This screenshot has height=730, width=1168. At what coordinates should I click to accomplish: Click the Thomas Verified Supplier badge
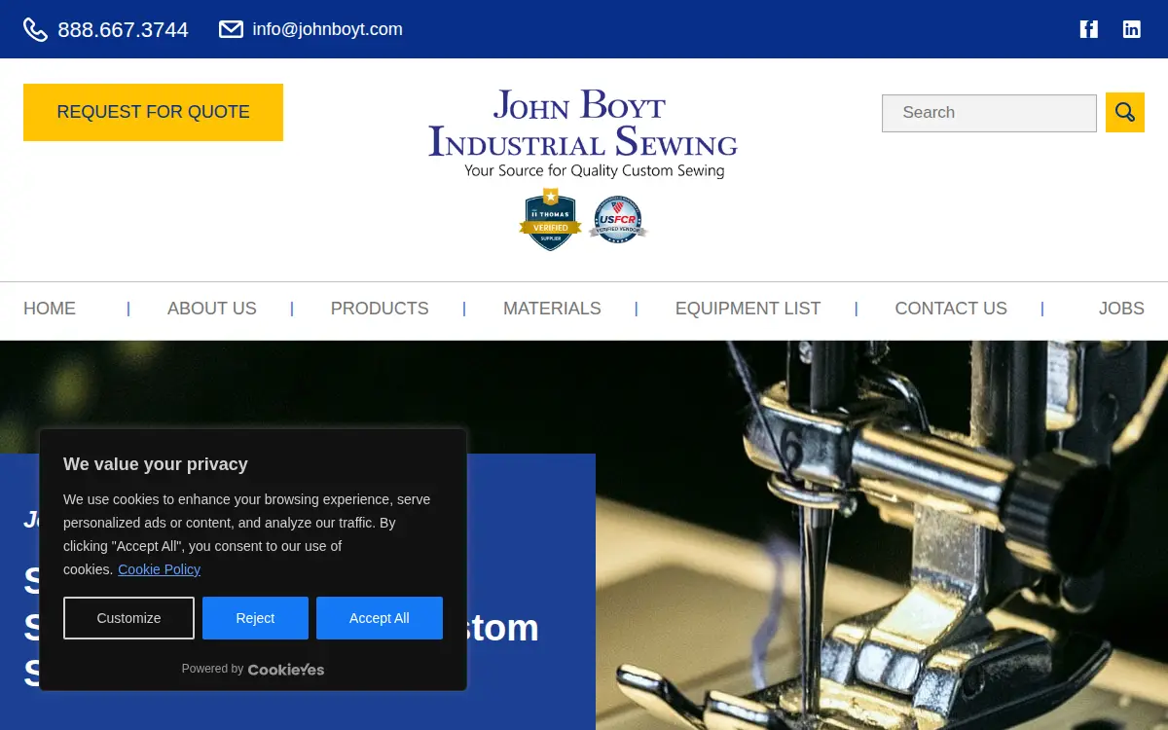(550, 220)
